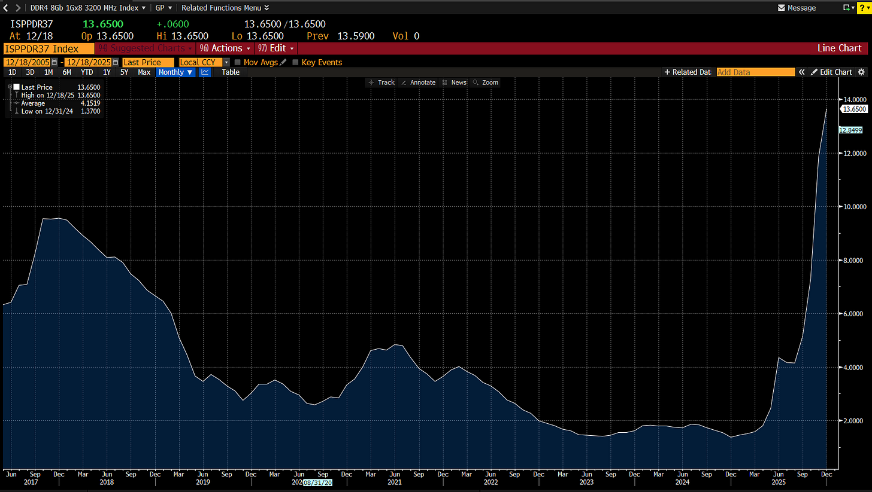Select the Zoom magnifier tool
The height and width of the screenshot is (492, 872).
(486, 82)
